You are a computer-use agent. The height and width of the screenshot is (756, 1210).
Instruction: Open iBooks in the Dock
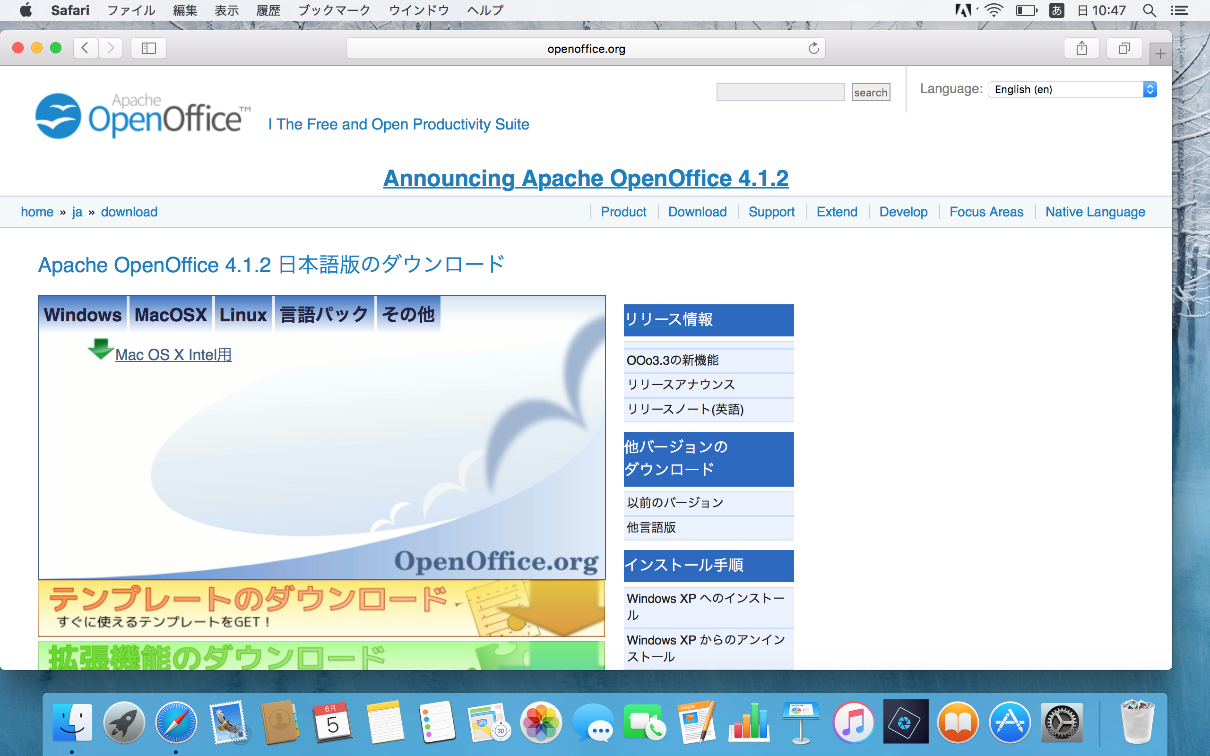point(958,722)
